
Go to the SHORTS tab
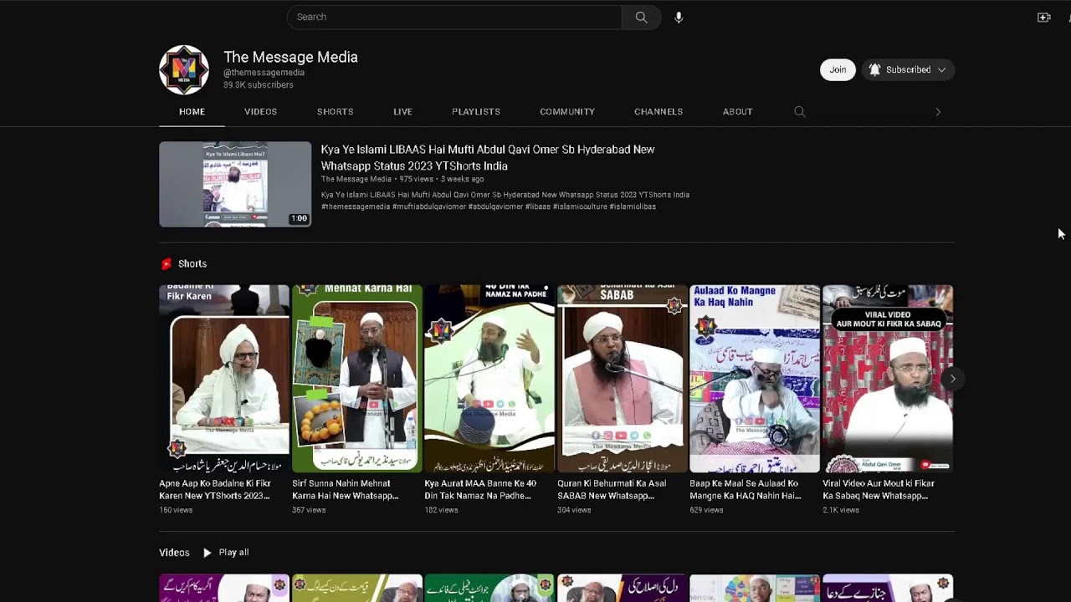(x=335, y=112)
